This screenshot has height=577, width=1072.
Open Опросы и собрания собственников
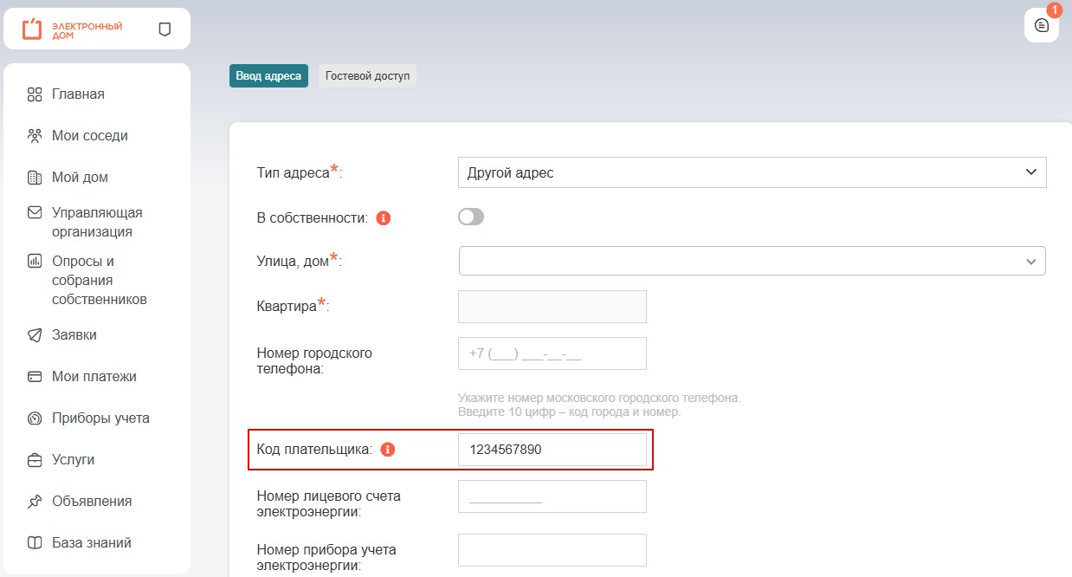pyautogui.click(x=99, y=281)
